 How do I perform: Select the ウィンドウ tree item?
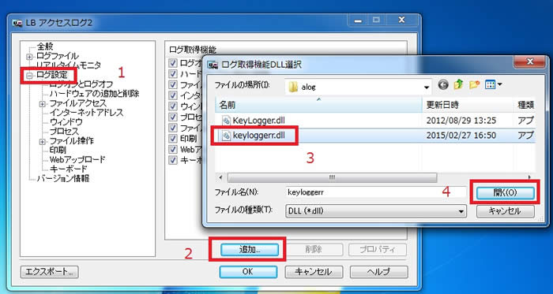point(66,122)
